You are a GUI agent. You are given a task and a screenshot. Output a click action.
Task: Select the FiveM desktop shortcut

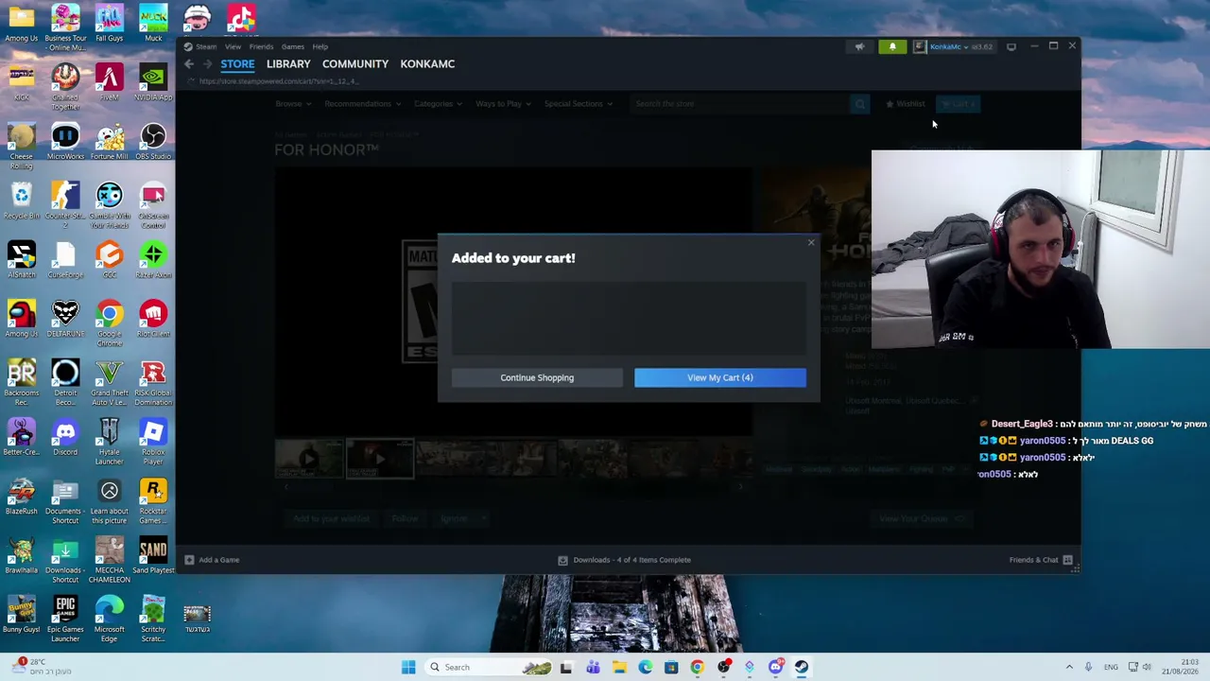point(109,83)
